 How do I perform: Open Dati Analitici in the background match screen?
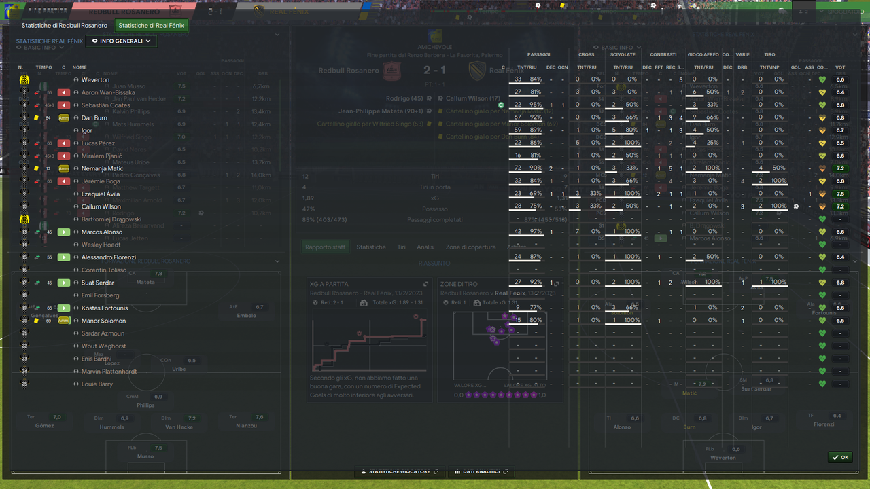tap(480, 471)
